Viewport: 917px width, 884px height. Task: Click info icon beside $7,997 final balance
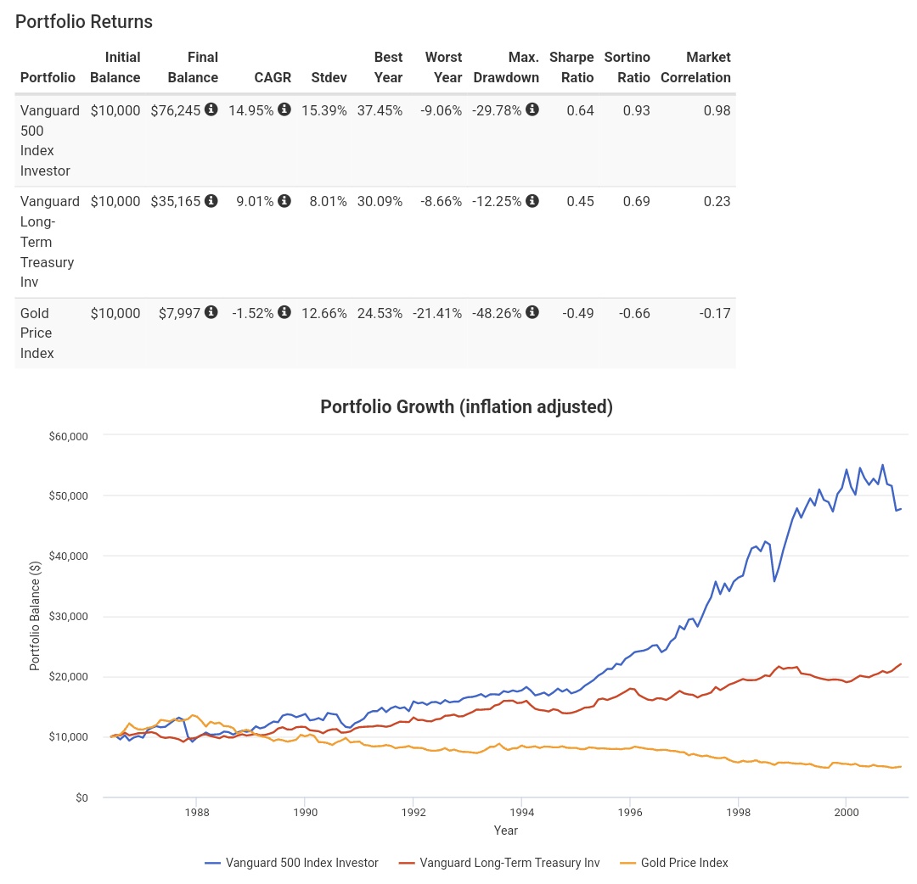coord(211,312)
